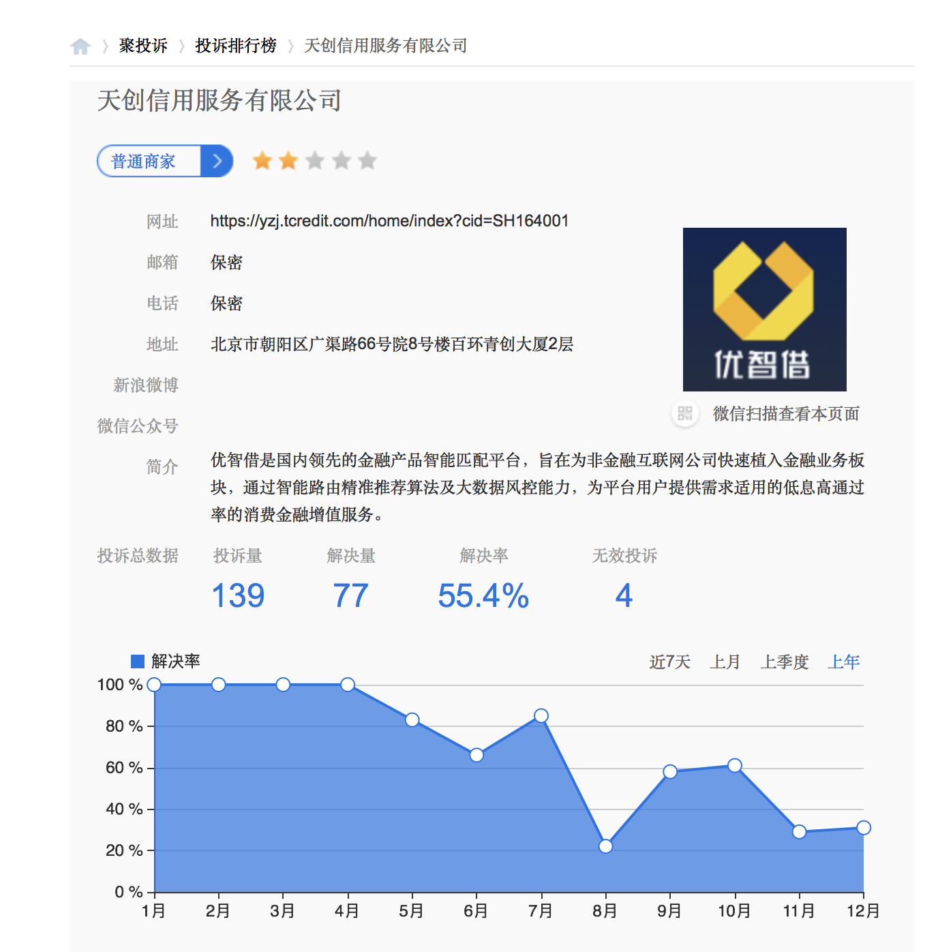Click the home icon in the breadcrumb
938x952 pixels.
[x=82, y=45]
